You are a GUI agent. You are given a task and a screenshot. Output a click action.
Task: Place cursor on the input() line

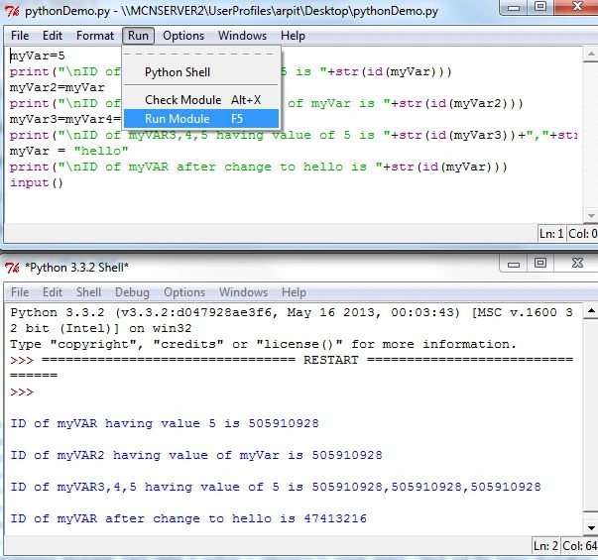click(x=37, y=182)
